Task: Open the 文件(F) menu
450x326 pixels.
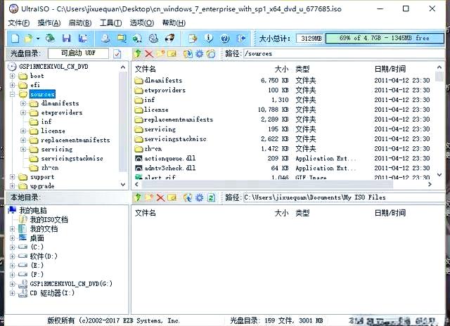Action: pos(19,22)
